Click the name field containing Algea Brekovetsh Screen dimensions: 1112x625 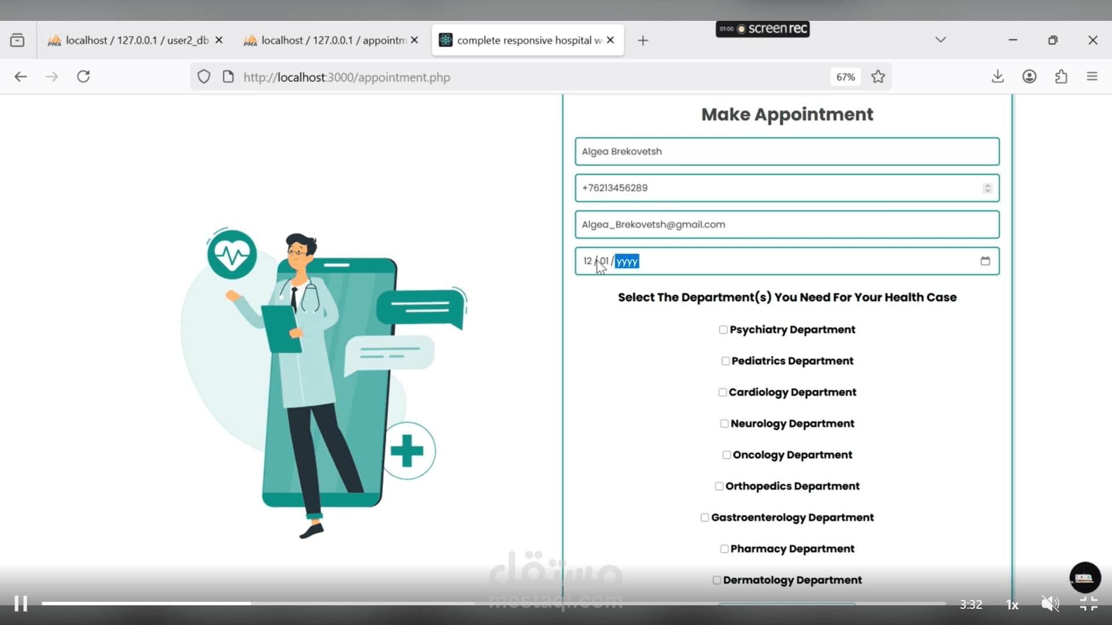click(x=787, y=151)
